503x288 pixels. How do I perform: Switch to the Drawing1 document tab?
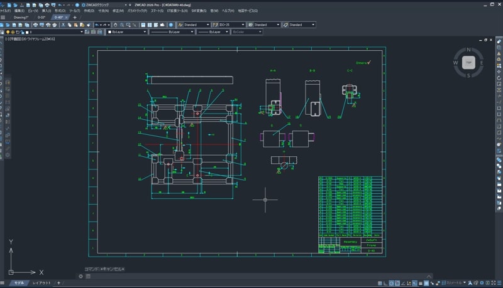(21, 18)
